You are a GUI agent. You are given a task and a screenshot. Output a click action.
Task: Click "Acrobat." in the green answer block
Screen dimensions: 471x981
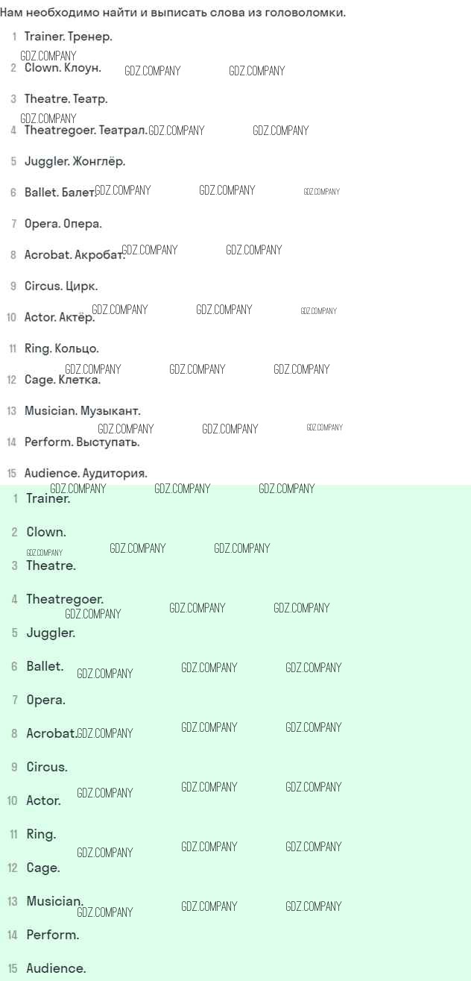[x=51, y=733]
